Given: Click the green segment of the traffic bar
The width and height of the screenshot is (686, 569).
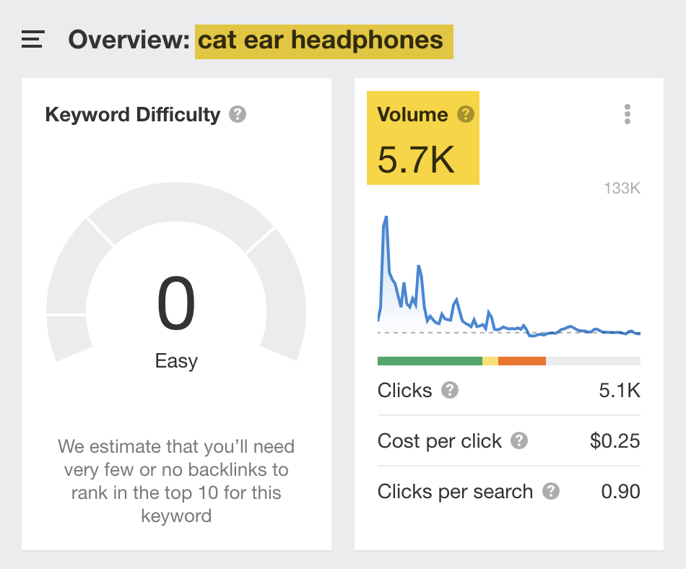Looking at the screenshot, I should click(430, 360).
